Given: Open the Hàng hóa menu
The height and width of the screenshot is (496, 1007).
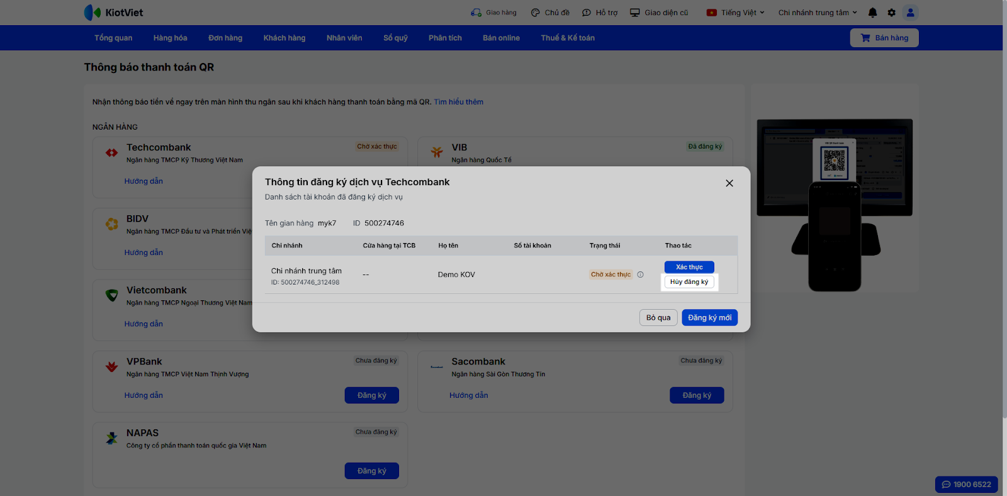Looking at the screenshot, I should pos(170,38).
